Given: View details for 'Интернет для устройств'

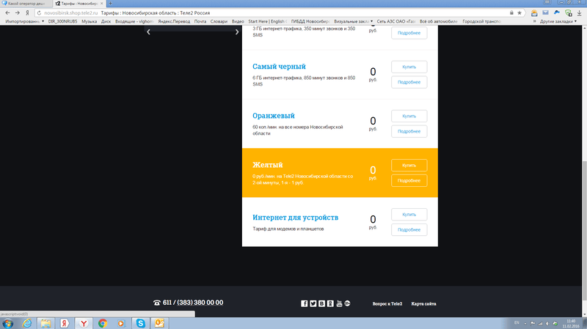Looking at the screenshot, I should [x=409, y=230].
